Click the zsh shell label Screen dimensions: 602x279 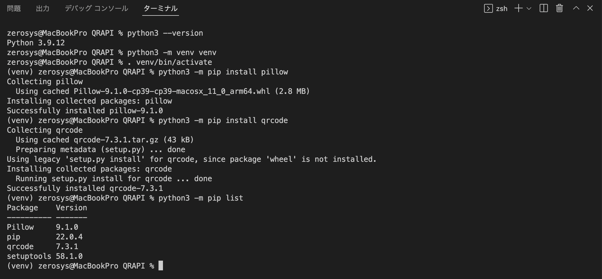pos(501,9)
